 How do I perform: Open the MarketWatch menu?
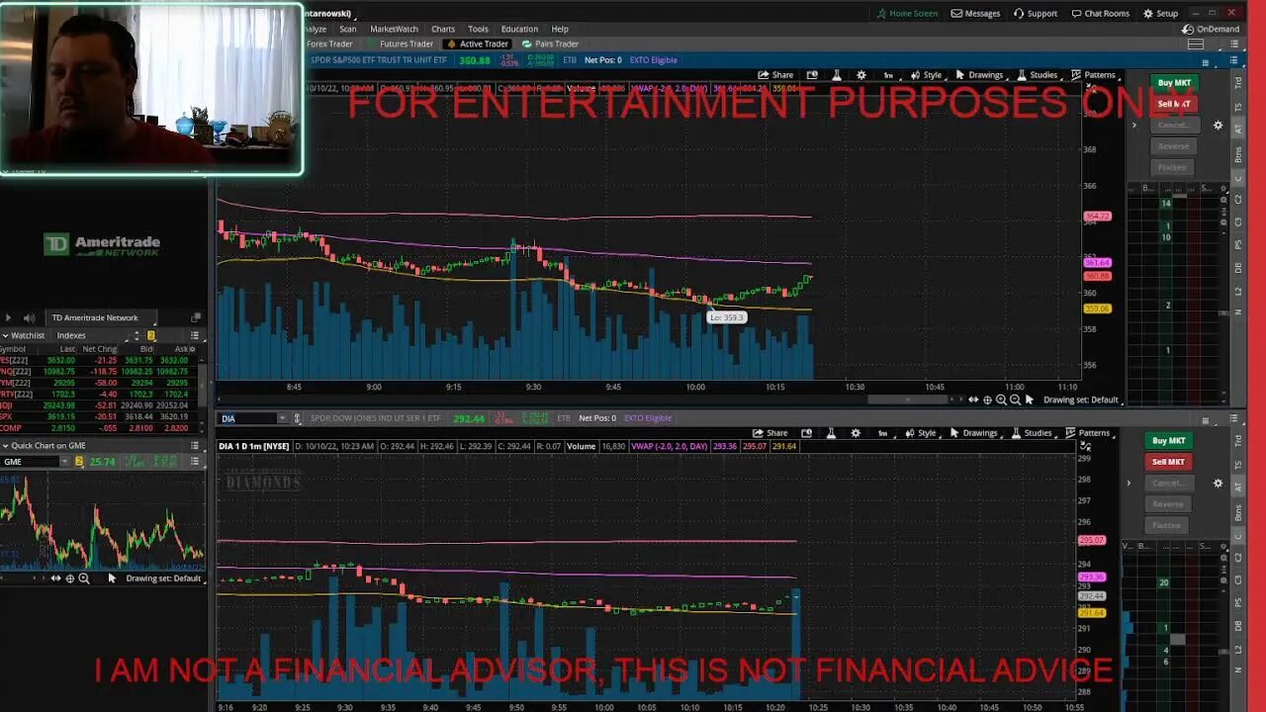(394, 29)
